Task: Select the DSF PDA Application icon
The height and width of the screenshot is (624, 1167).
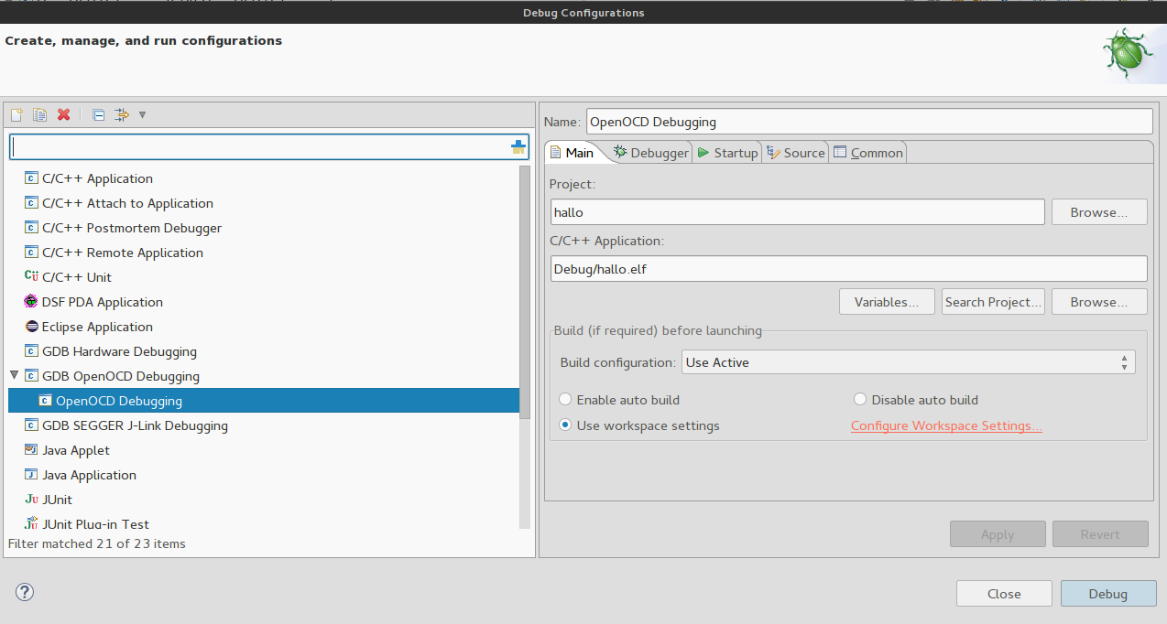Action: click(31, 302)
